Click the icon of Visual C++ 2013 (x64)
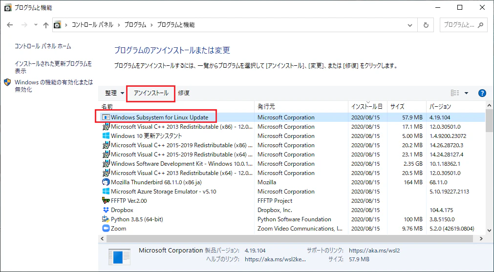This screenshot has width=494, height=272. (106, 173)
